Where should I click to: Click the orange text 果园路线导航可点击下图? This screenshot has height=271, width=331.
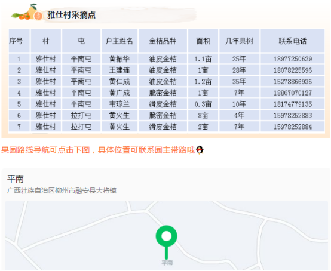(x=45, y=150)
